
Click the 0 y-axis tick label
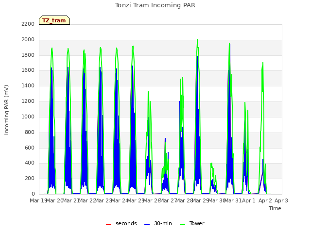33,194
